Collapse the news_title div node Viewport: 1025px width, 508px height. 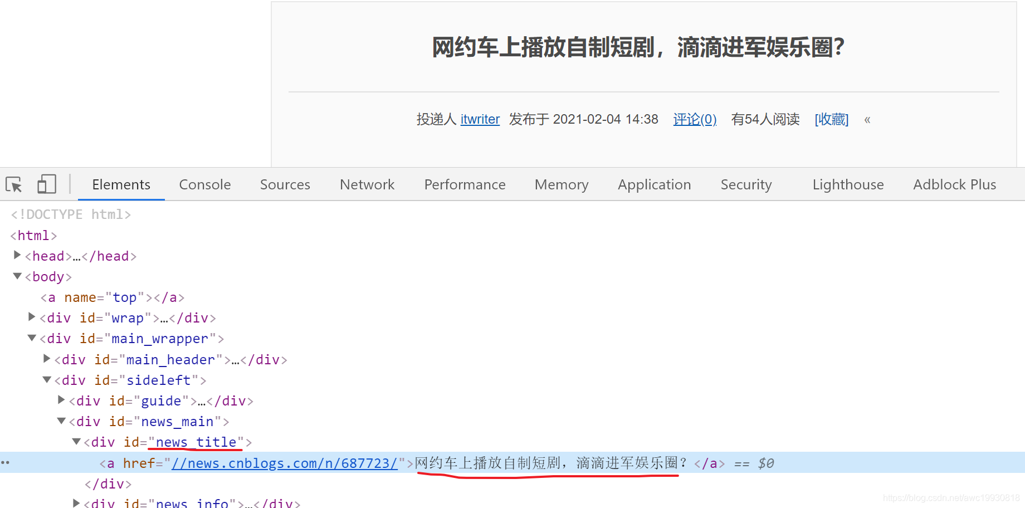76,442
